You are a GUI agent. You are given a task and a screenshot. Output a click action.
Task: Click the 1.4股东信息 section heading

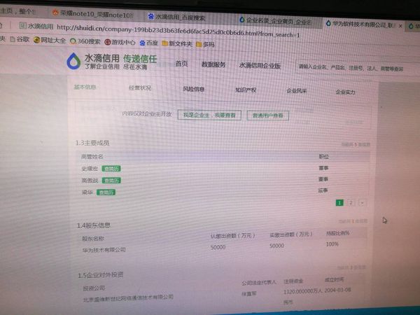[x=94, y=225]
